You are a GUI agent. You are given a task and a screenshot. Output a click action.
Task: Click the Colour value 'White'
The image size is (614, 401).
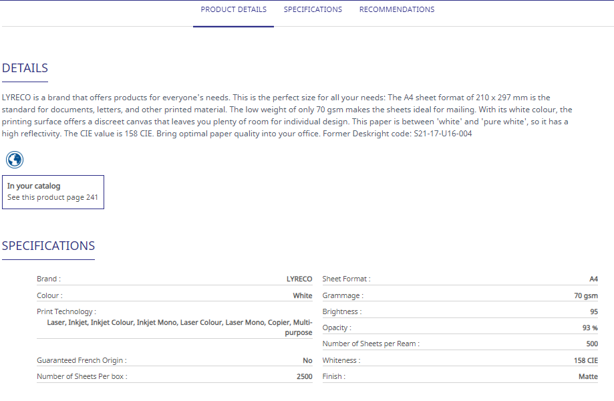click(x=302, y=295)
